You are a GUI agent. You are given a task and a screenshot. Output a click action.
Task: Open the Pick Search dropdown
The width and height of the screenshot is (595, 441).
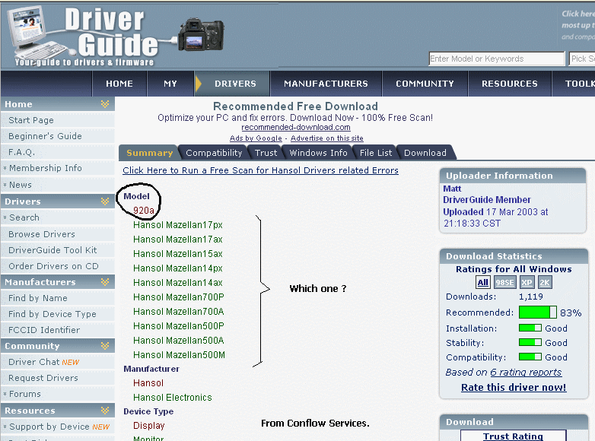tap(581, 59)
